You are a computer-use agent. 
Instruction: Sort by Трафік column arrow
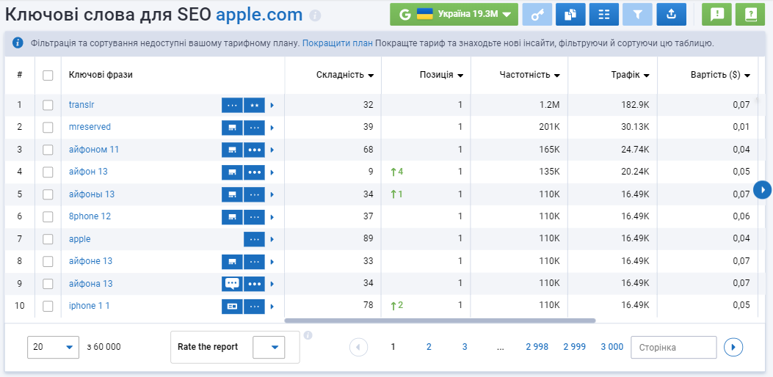pyautogui.click(x=646, y=76)
